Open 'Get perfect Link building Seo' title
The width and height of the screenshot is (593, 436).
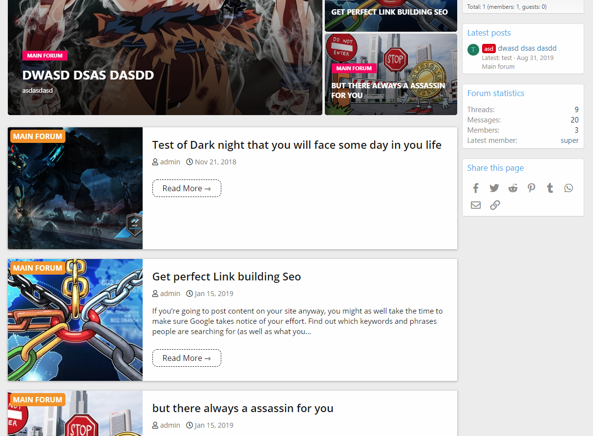click(x=226, y=277)
